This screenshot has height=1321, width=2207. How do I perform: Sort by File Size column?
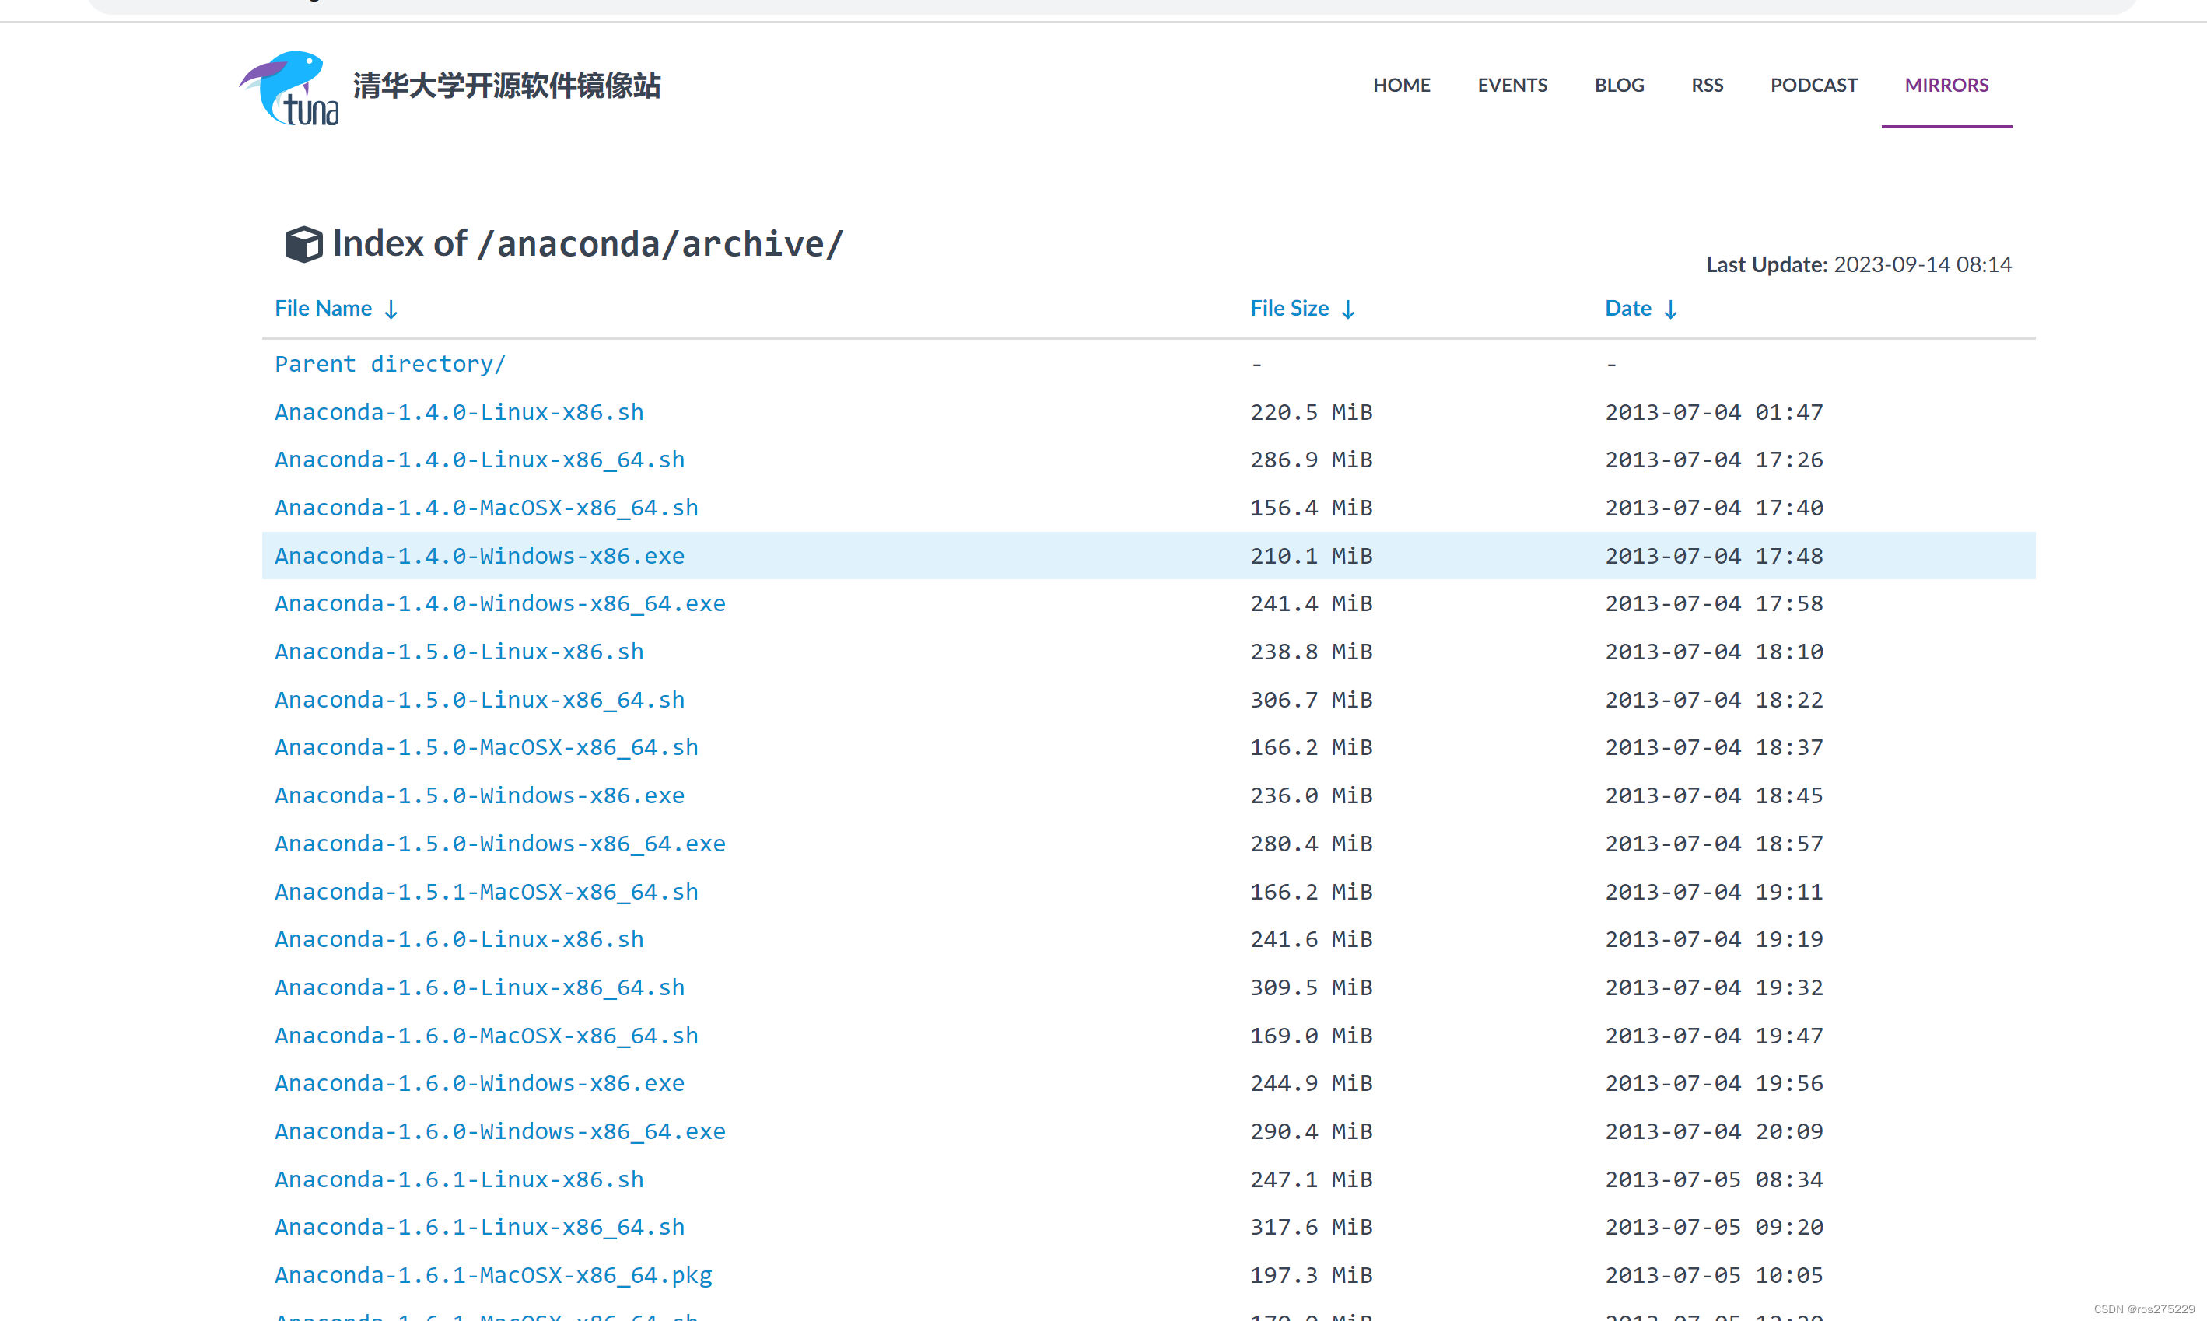tap(1302, 308)
